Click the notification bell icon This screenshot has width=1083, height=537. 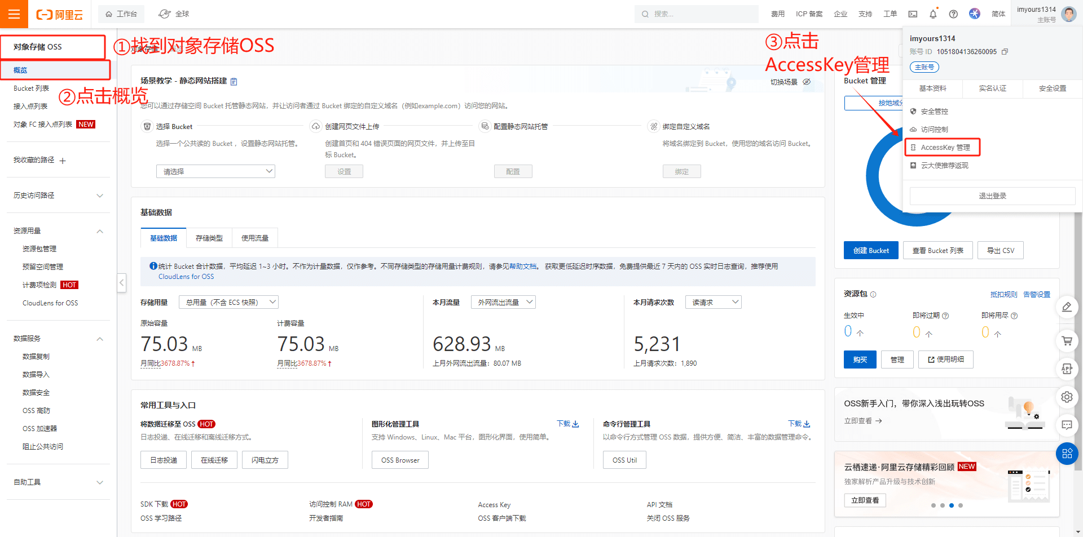point(933,14)
